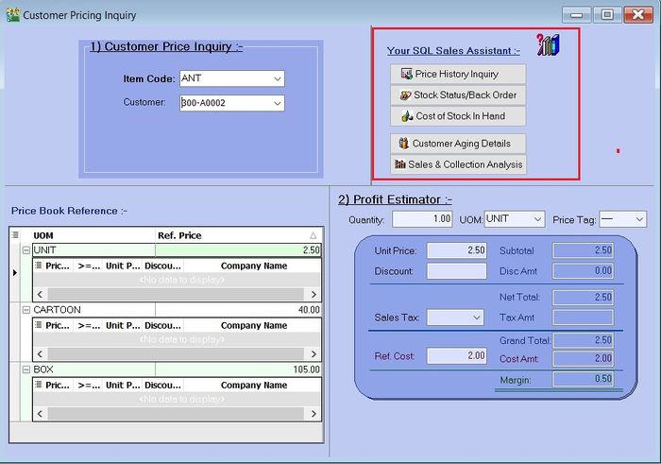Collapse the UNIT row
The height and width of the screenshot is (464, 661).
click(x=26, y=250)
